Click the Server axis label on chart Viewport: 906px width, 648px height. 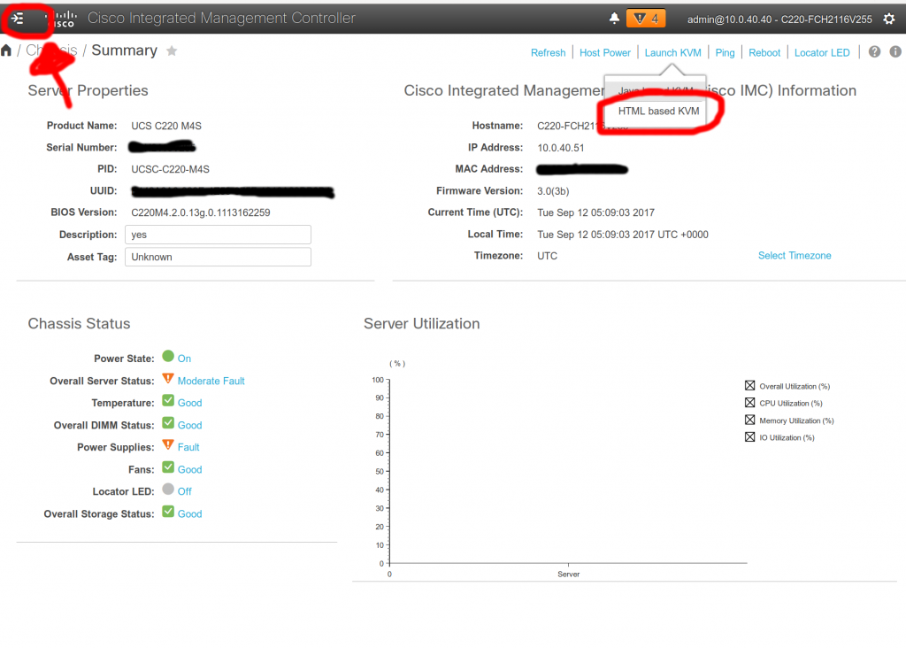[569, 574]
